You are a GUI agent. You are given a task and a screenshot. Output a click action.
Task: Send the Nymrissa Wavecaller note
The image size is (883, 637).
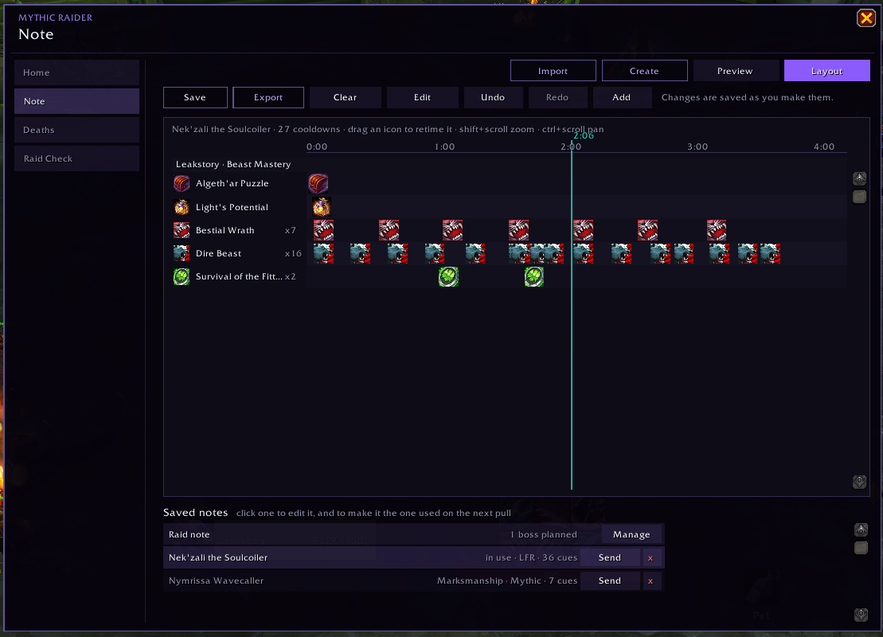click(610, 580)
